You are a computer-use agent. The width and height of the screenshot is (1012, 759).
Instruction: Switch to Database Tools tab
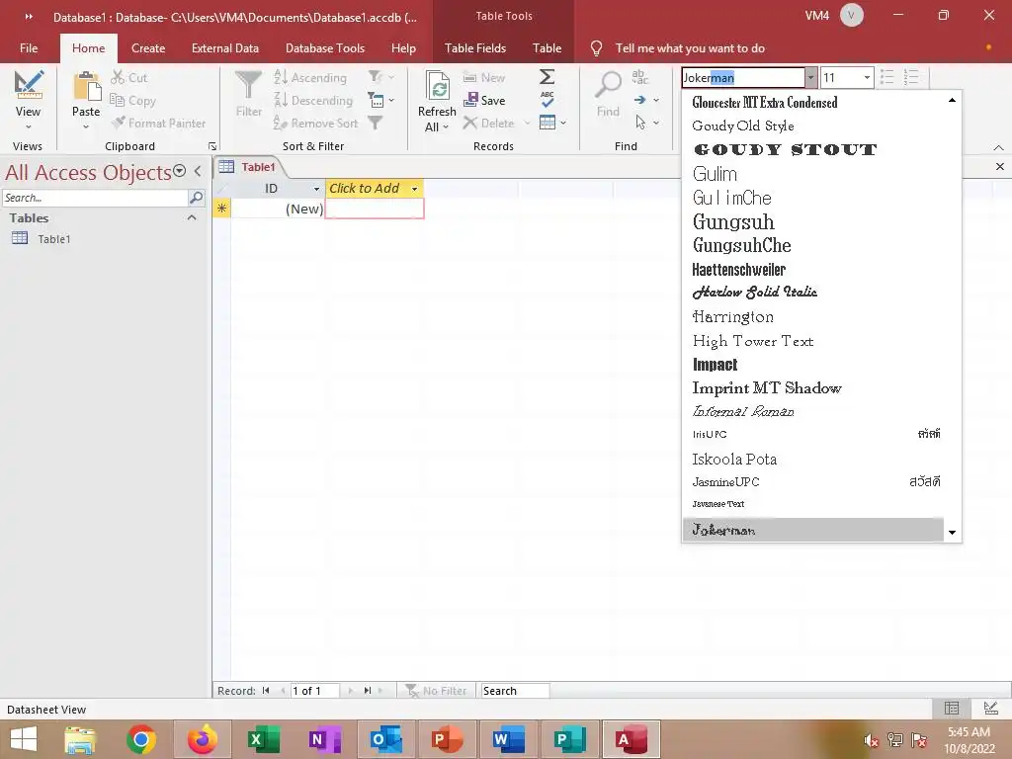(x=325, y=48)
